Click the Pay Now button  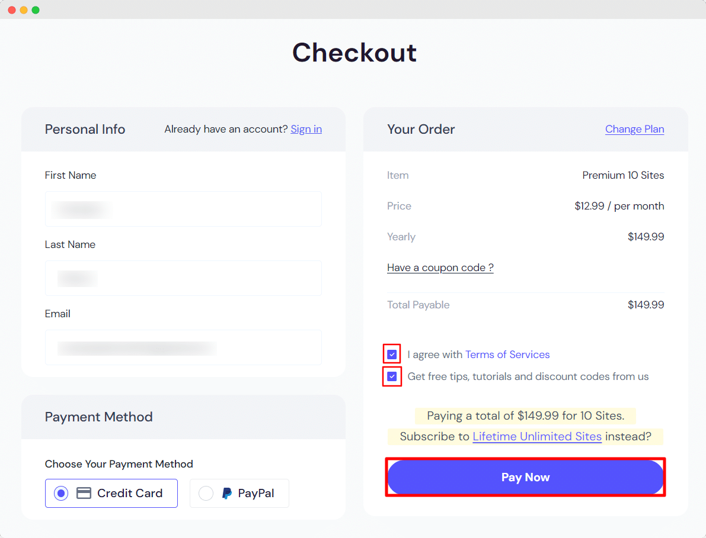click(525, 477)
